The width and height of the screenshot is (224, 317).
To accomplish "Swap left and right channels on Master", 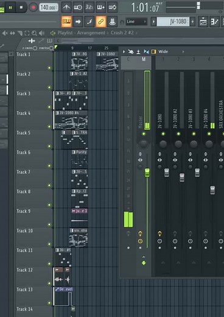I will 140,160.
